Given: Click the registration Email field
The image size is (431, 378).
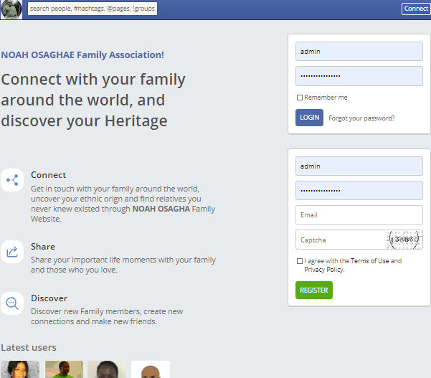Looking at the screenshot, I should click(359, 215).
